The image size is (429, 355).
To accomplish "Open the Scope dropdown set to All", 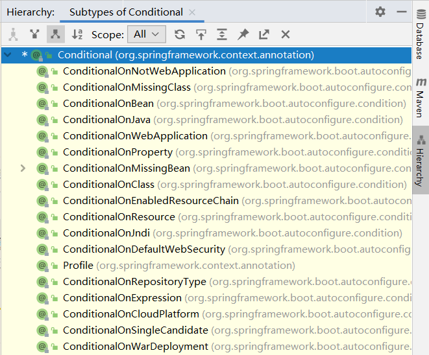I will click(x=147, y=34).
